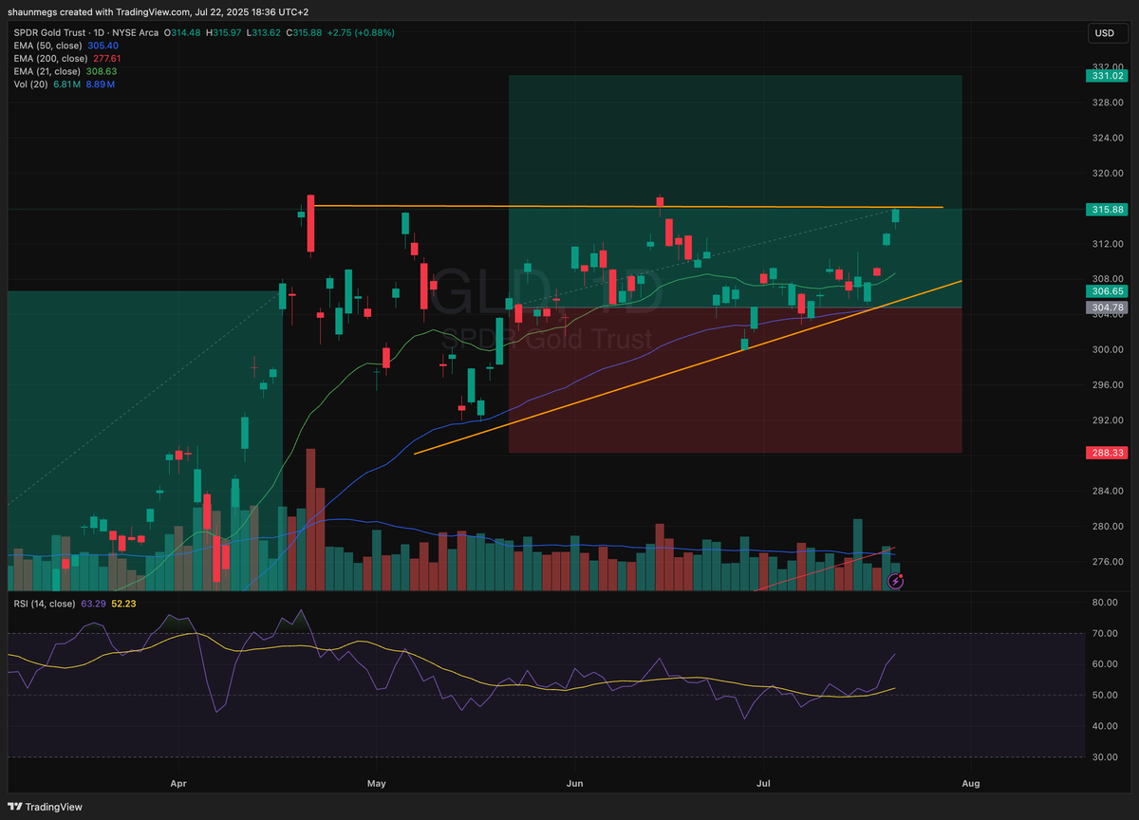Click the 304.78 entry price label

coord(1105,307)
